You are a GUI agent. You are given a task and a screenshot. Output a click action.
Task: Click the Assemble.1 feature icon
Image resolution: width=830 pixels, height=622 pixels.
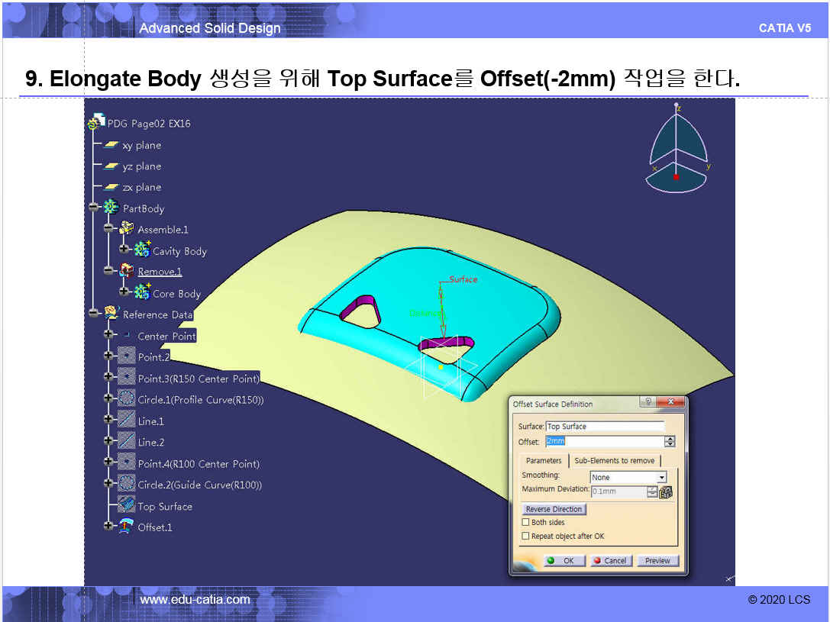point(127,229)
